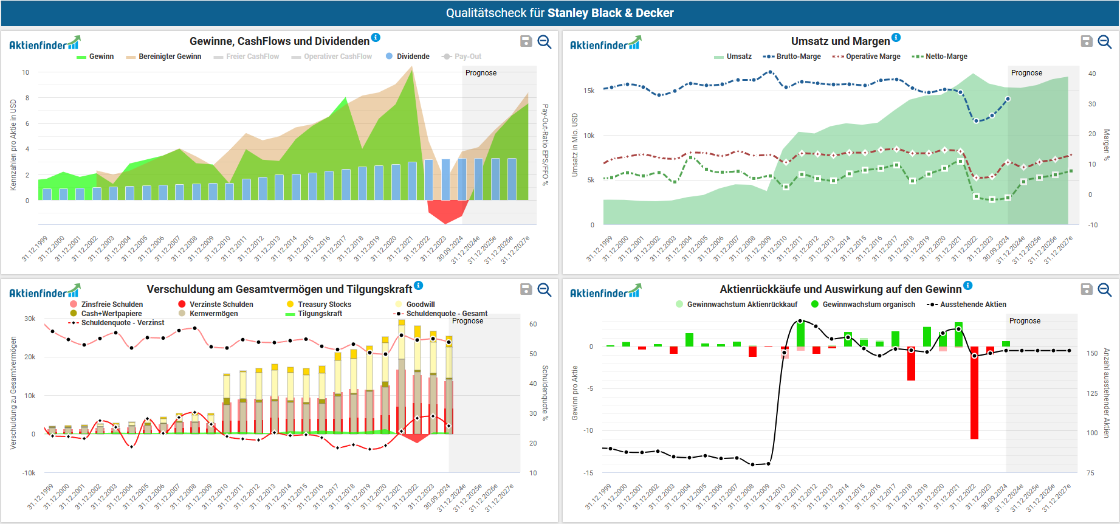Hide Goodwill series in debt chart legend
The image size is (1120, 524).
coord(420,305)
